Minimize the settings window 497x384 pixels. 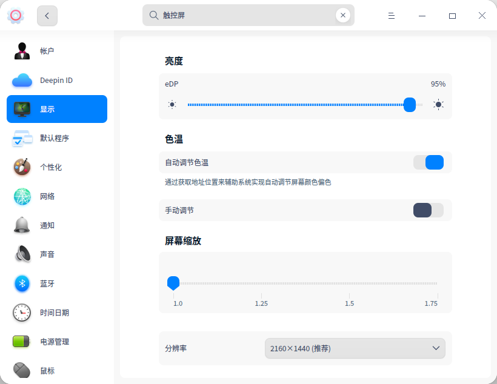click(x=422, y=16)
